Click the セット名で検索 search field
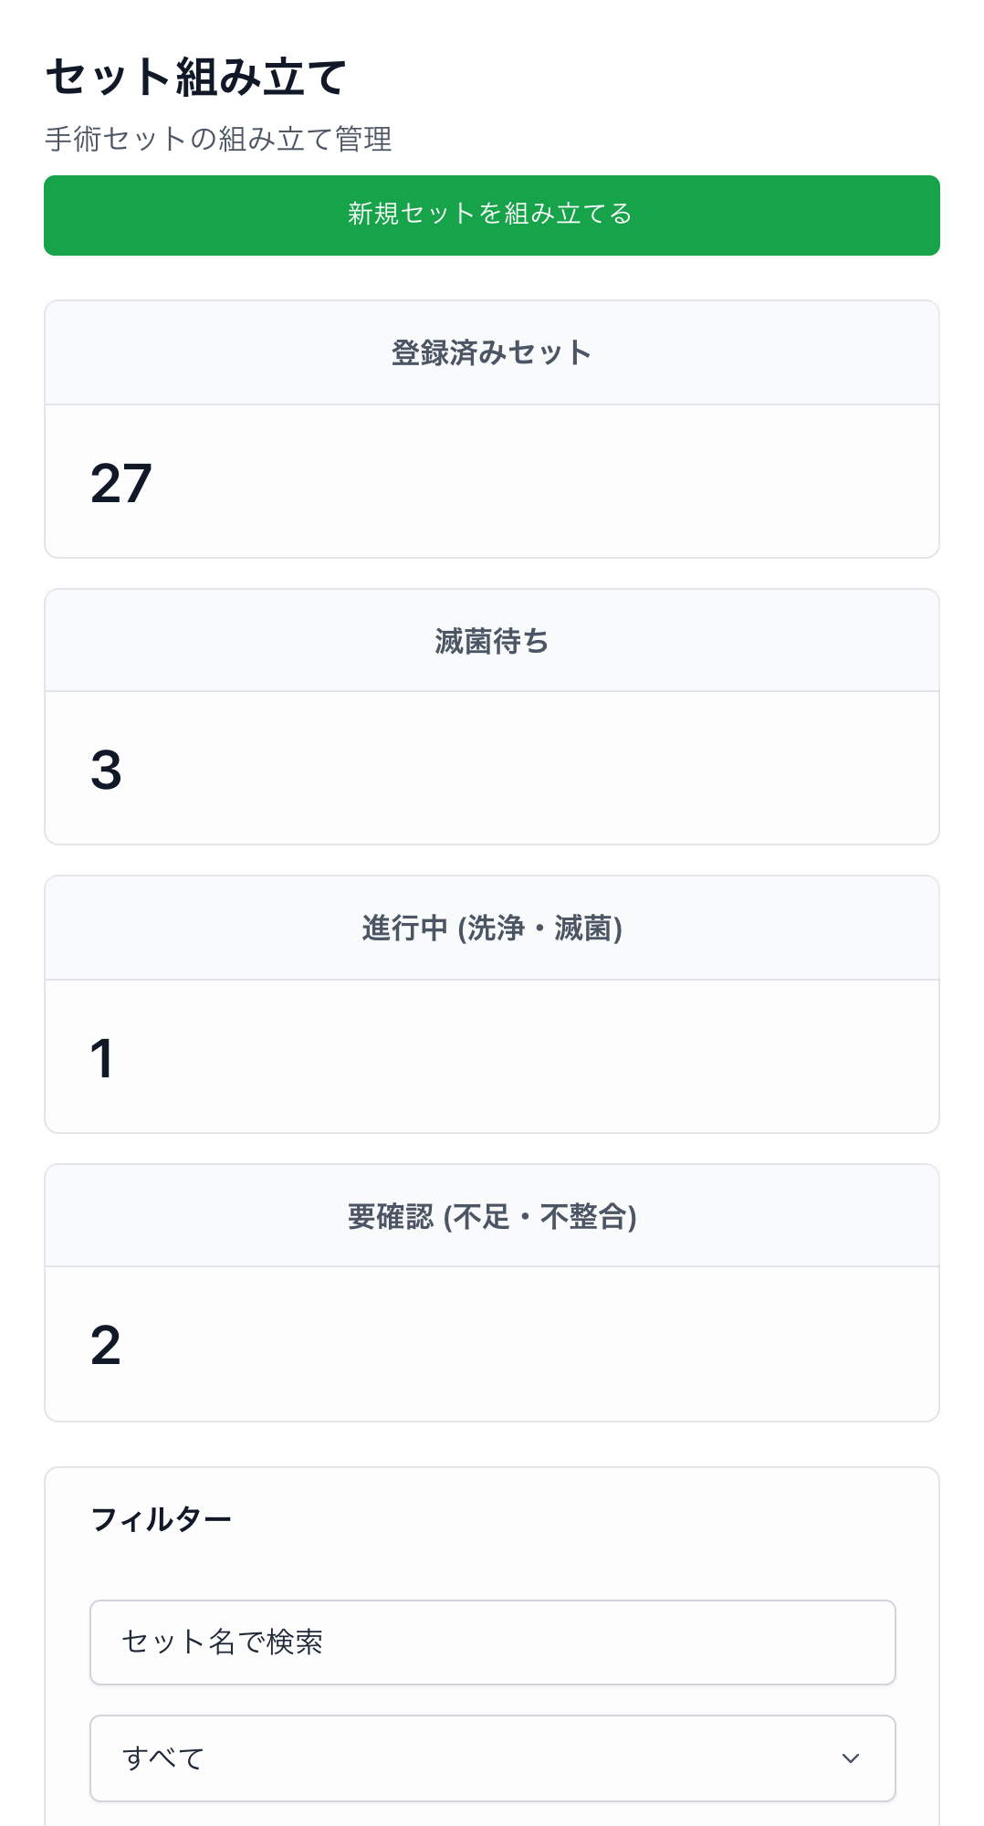 coord(492,1641)
